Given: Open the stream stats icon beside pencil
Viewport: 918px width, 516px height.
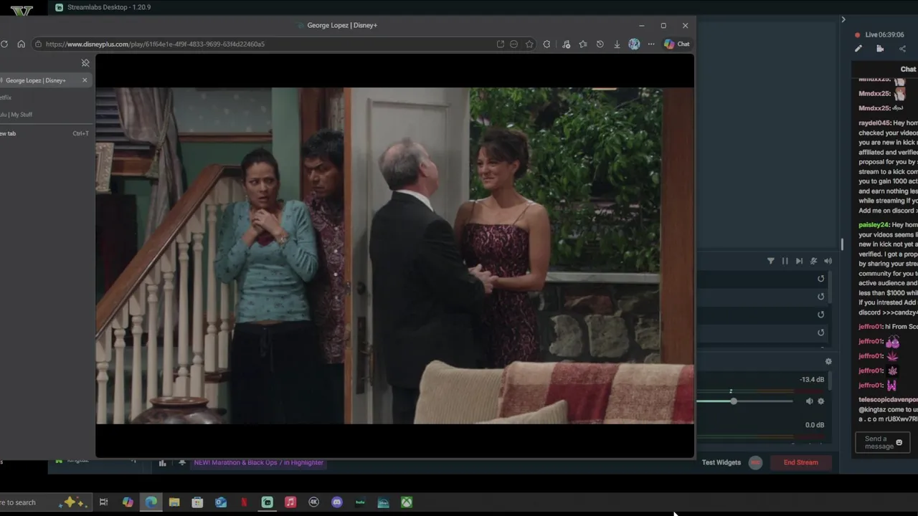Looking at the screenshot, I should [x=880, y=49].
